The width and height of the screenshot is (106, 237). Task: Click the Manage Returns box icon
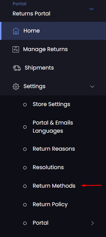click(16, 49)
